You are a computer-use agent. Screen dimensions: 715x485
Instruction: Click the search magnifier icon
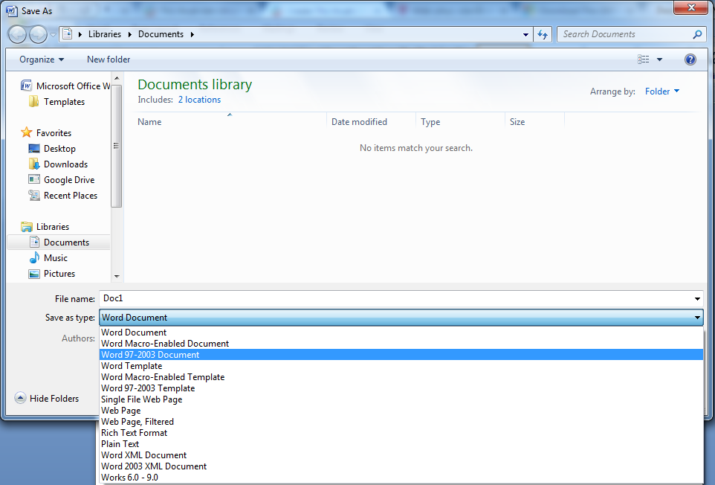697,34
